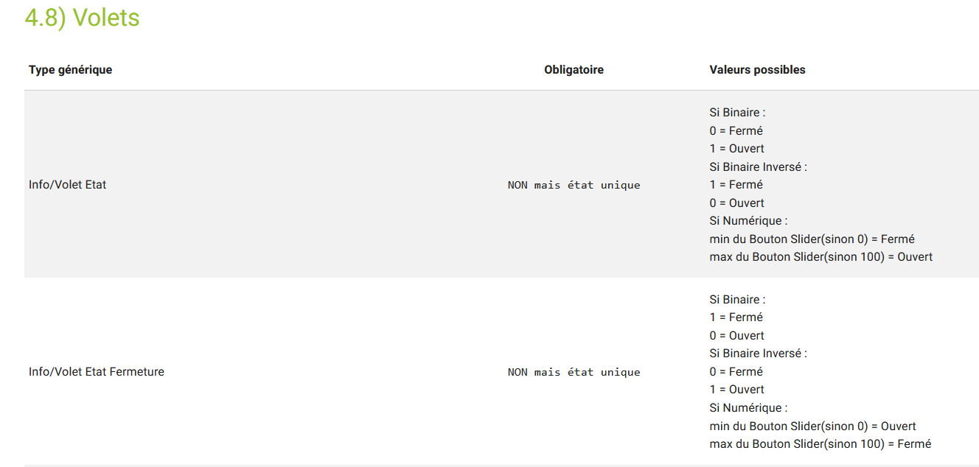
Task: Click the "Type générique" column header
Action: (70, 70)
